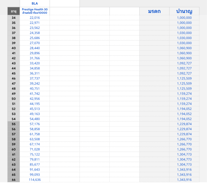The width and height of the screenshot is (207, 183).
Task: Select premium value 39,242
Action: [x=35, y=83]
